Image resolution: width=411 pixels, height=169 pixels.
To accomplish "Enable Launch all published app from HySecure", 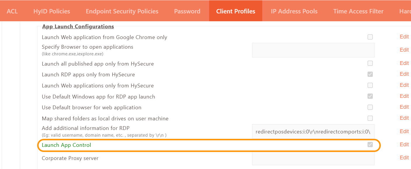I will pyautogui.click(x=370, y=63).
